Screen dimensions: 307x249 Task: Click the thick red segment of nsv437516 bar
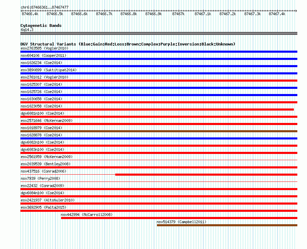[206, 175]
